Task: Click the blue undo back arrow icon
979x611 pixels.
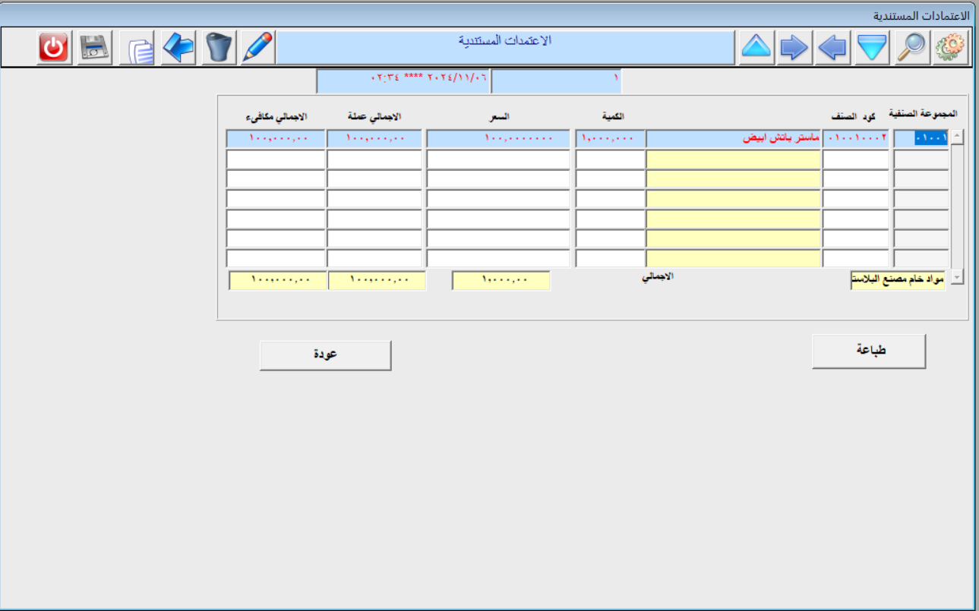Action: (179, 48)
